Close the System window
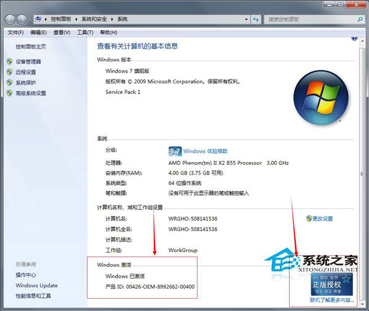369x311 pixels. tap(356, 4)
